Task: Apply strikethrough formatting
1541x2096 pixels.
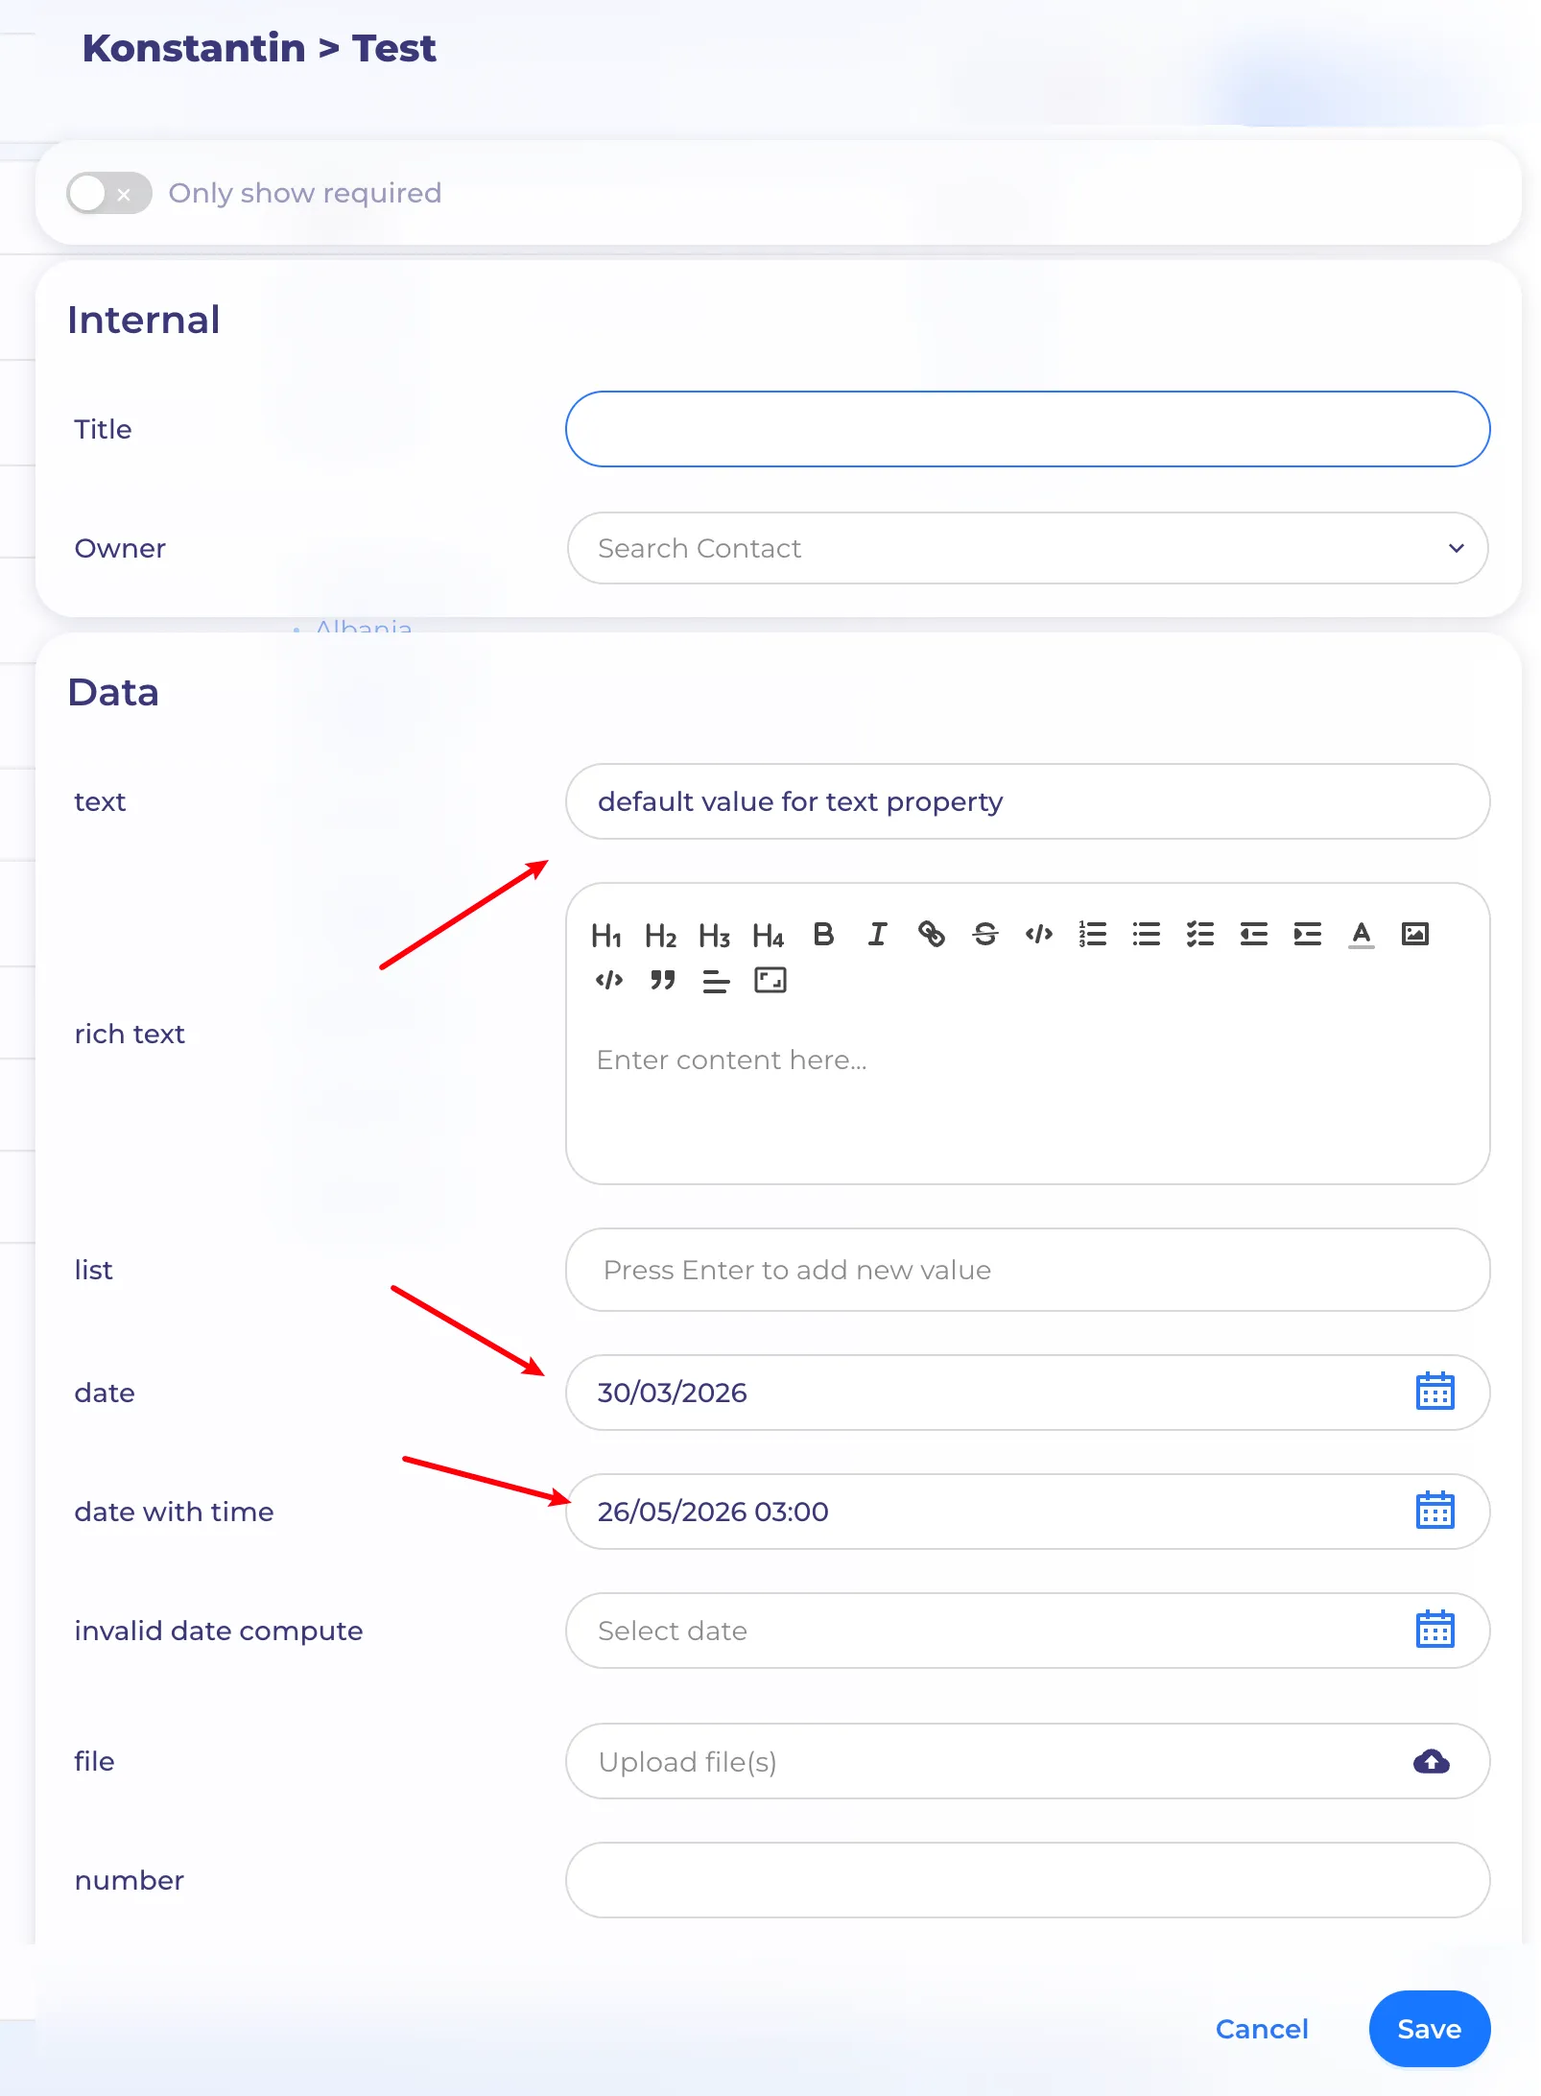Action: click(984, 935)
